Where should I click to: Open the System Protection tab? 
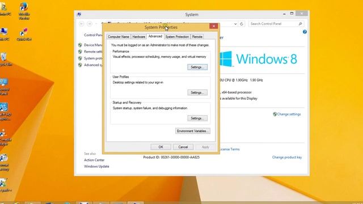pyautogui.click(x=177, y=37)
